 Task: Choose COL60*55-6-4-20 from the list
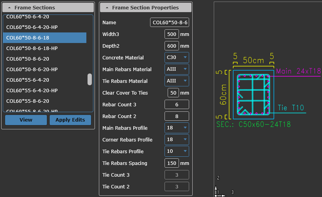click(28, 80)
